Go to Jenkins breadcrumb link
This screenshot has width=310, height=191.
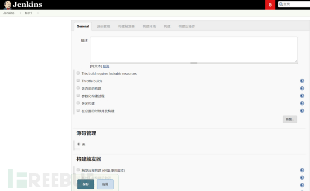pos(9,13)
